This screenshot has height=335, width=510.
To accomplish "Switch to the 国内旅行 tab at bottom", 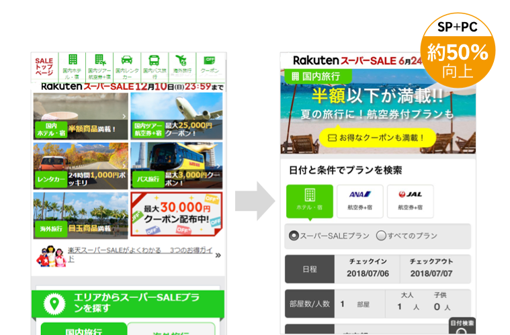I will 84,329.
